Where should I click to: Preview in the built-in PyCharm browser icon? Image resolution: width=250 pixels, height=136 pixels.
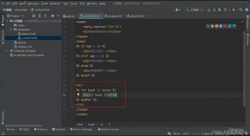coord(208,26)
